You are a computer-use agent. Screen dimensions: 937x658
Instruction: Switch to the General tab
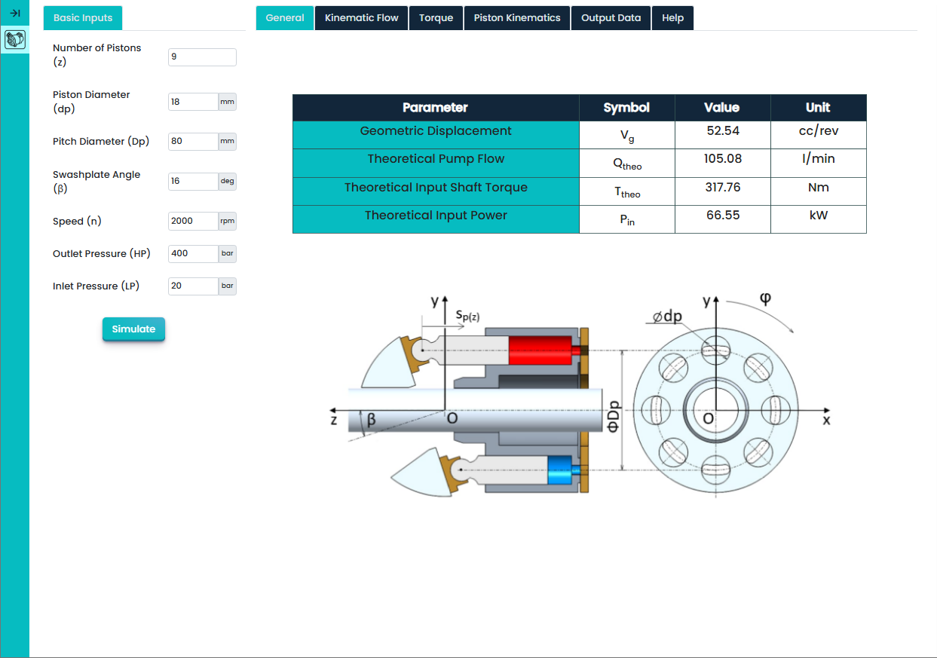click(x=285, y=18)
